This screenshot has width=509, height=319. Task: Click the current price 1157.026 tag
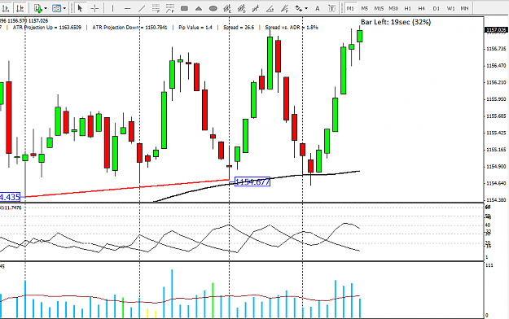pyautogui.click(x=496, y=30)
